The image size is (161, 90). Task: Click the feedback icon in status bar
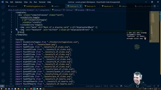154,86
